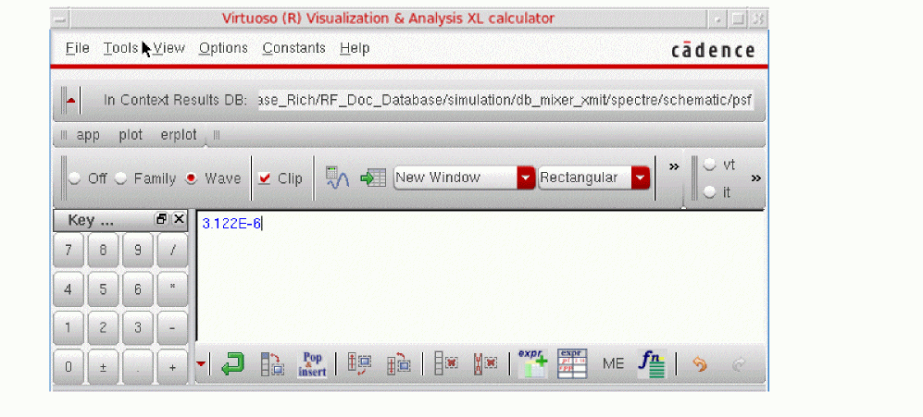Click the waveform plot icon
Screen dimensions: 923x417
(337, 178)
